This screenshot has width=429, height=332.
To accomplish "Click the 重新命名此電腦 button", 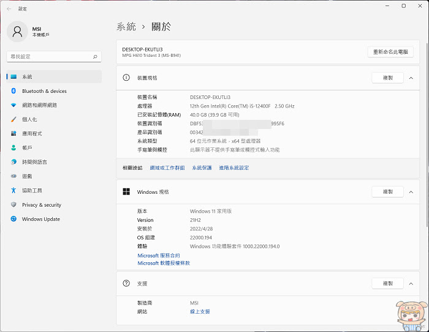I will 390,52.
